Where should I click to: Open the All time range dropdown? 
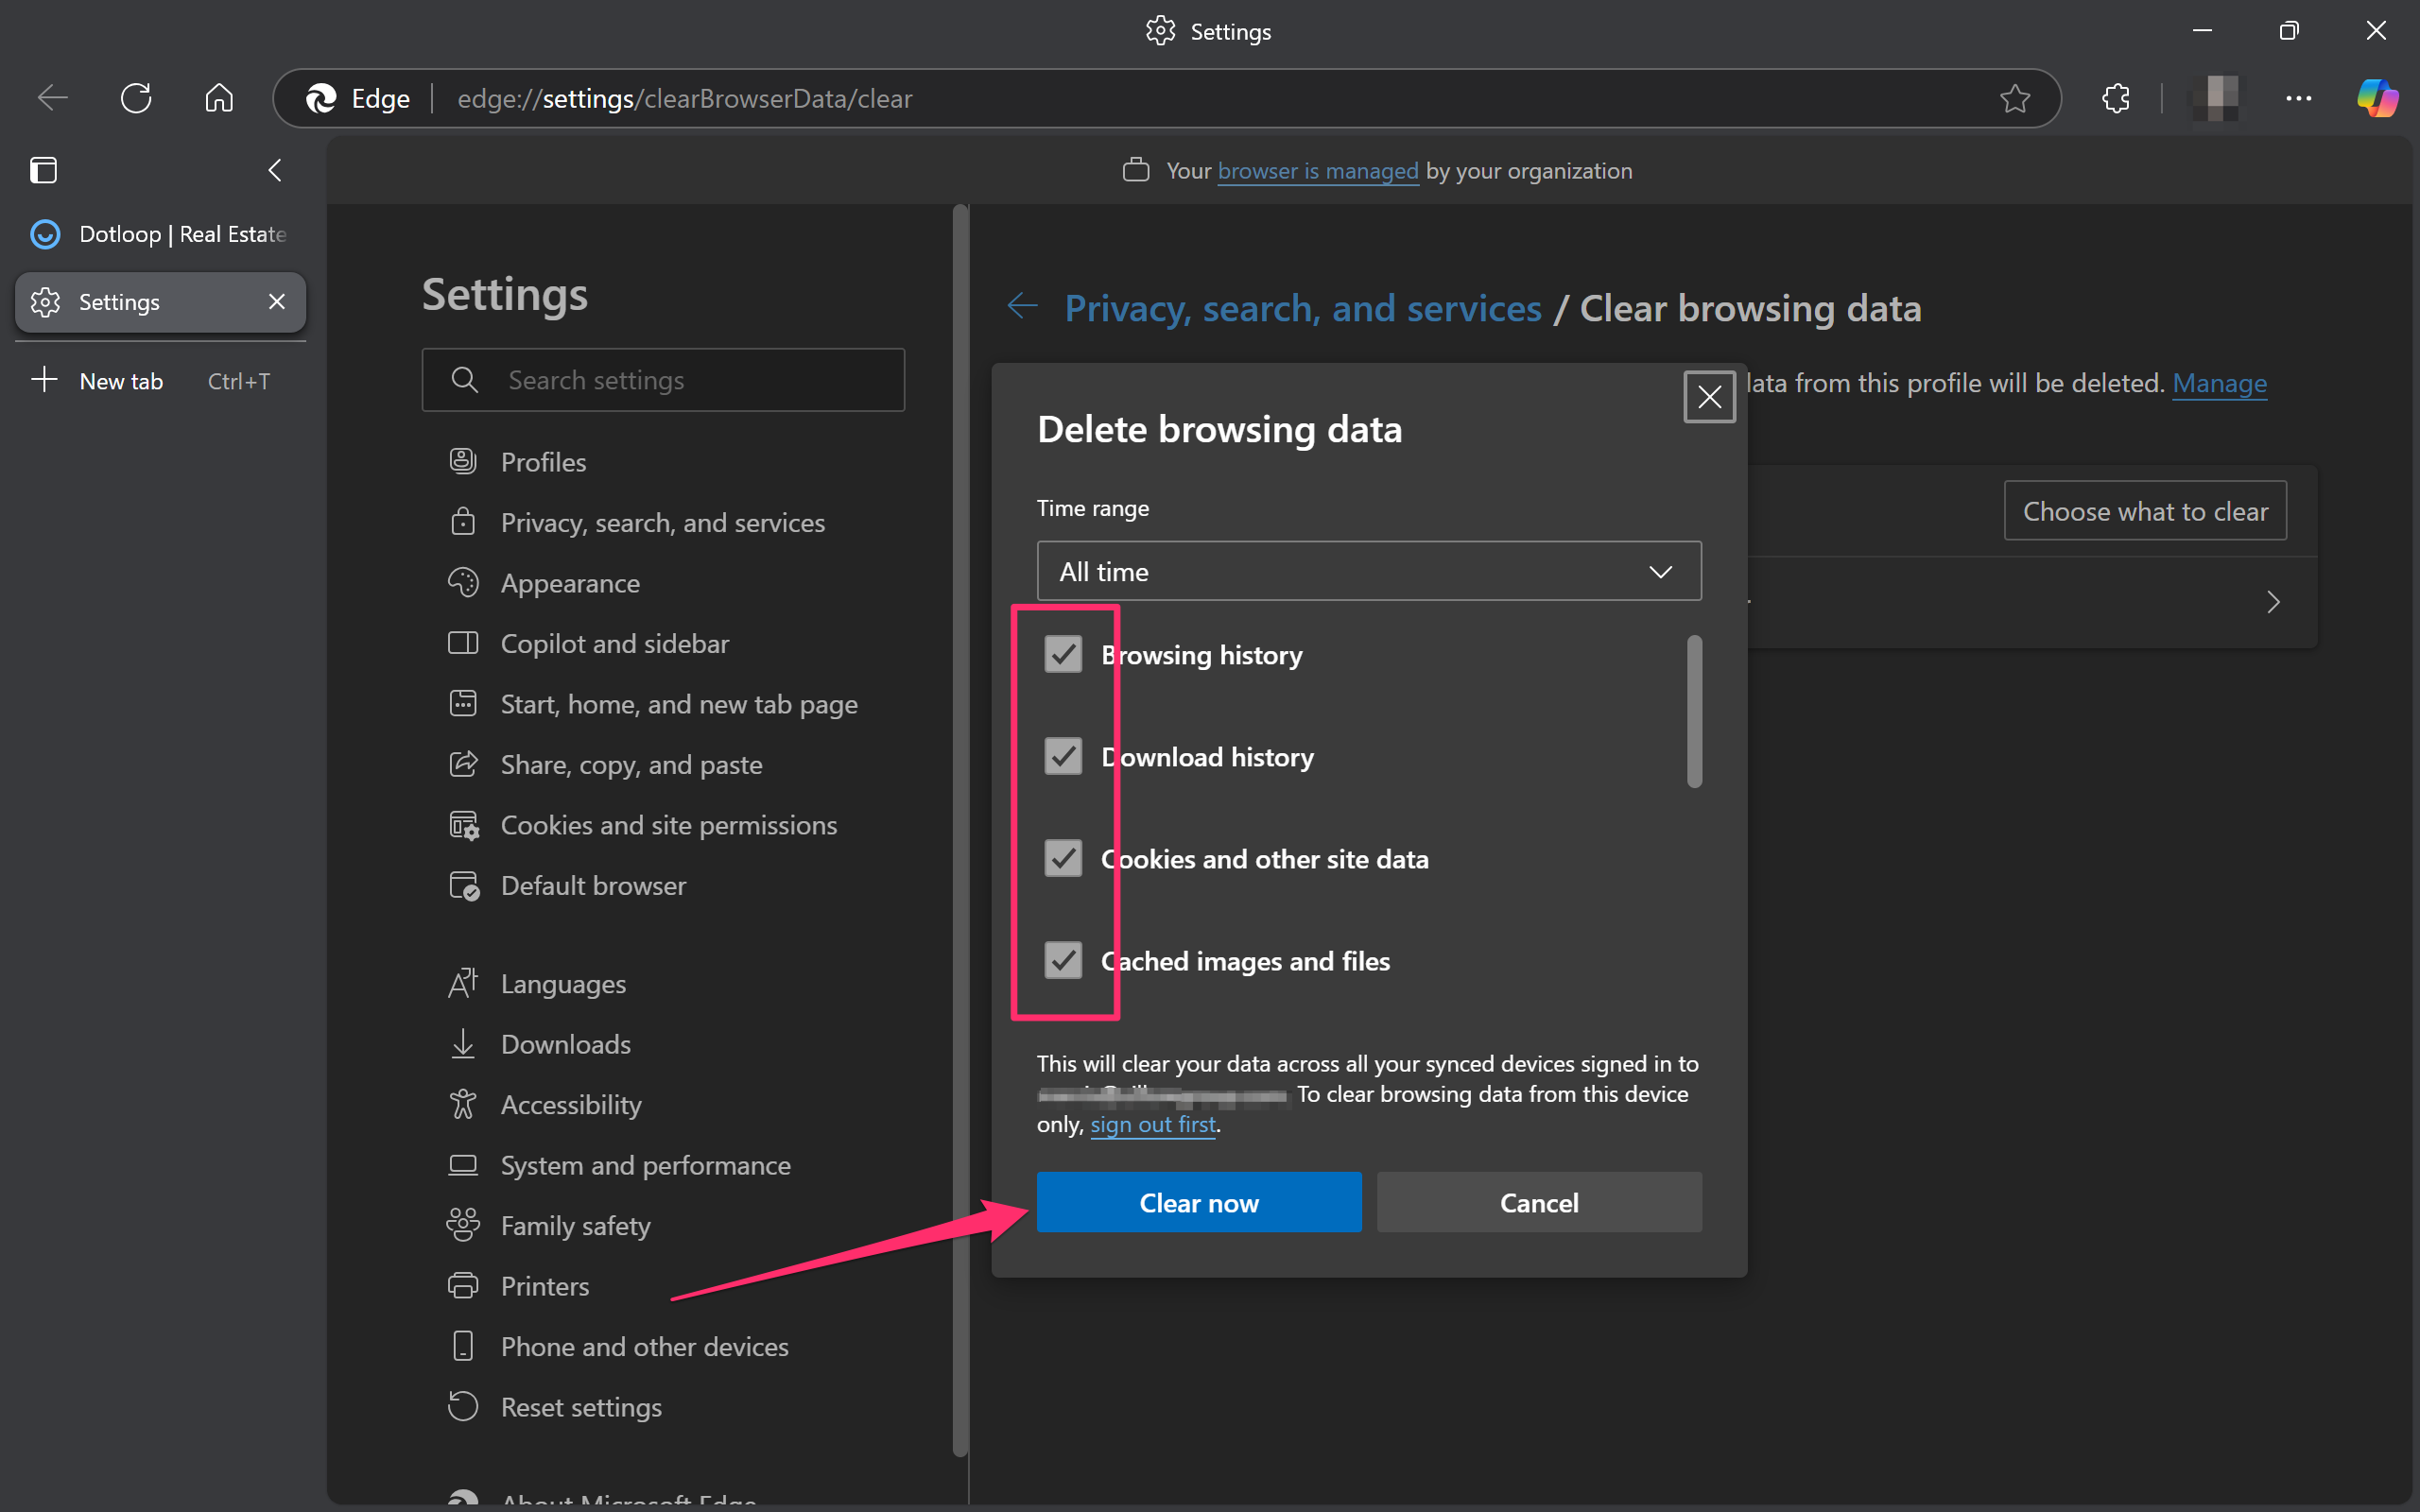pos(1369,571)
